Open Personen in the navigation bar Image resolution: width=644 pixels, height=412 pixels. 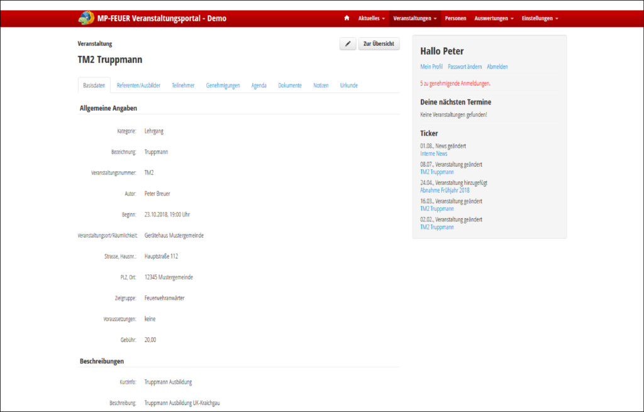tap(455, 18)
